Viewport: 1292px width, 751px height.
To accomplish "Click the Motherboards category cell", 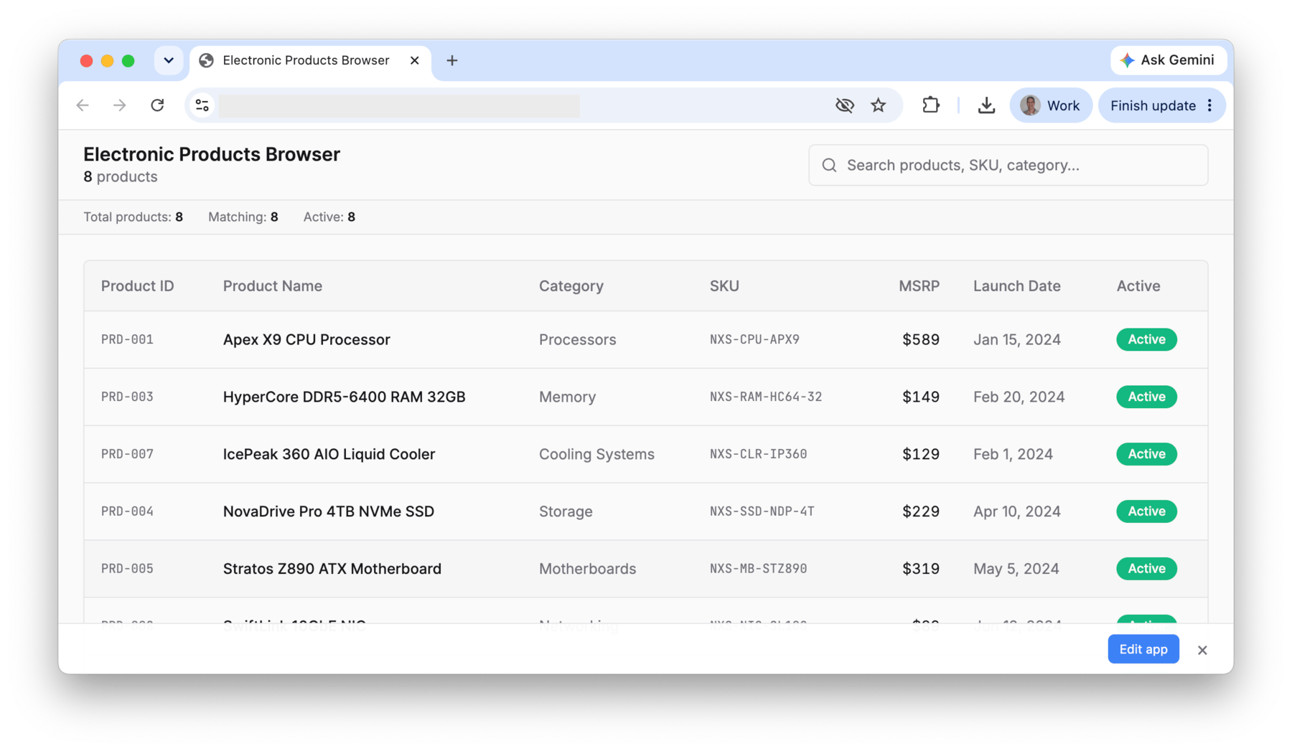I will [x=587, y=569].
